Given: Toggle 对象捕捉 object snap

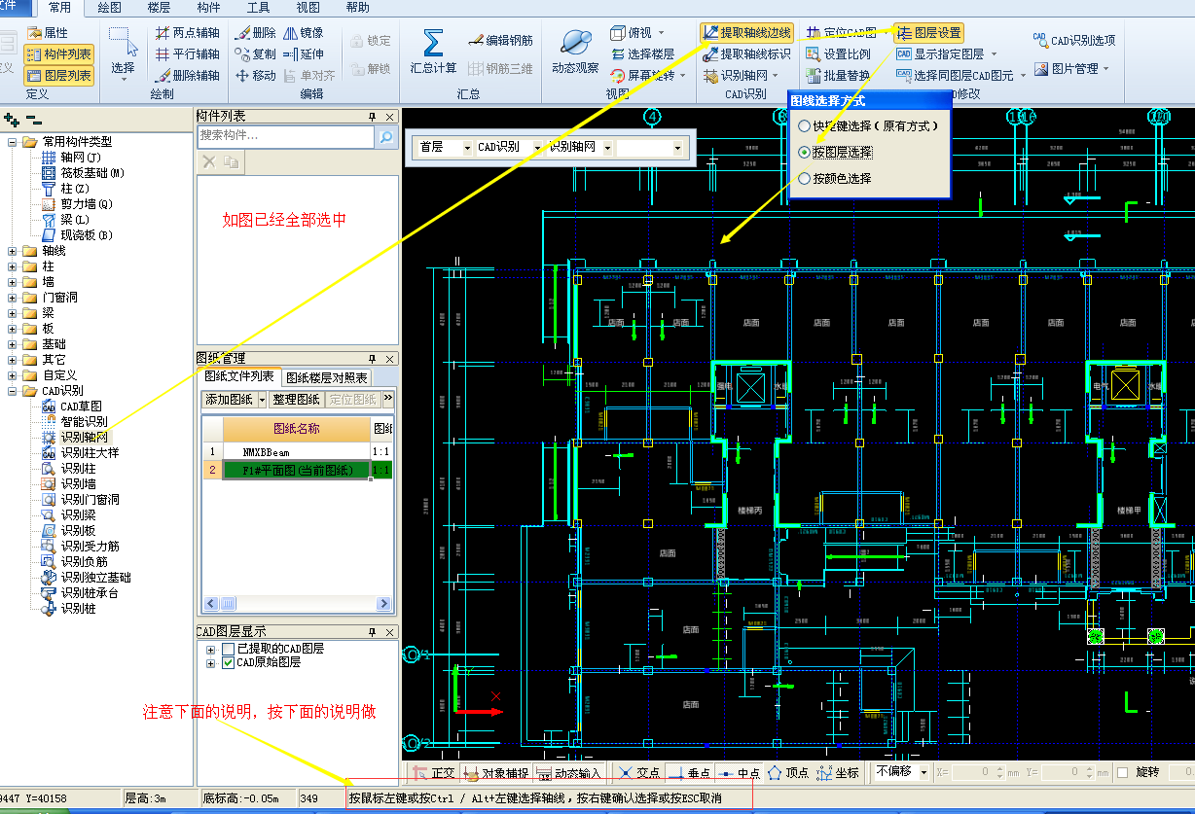Looking at the screenshot, I should click(x=496, y=773).
